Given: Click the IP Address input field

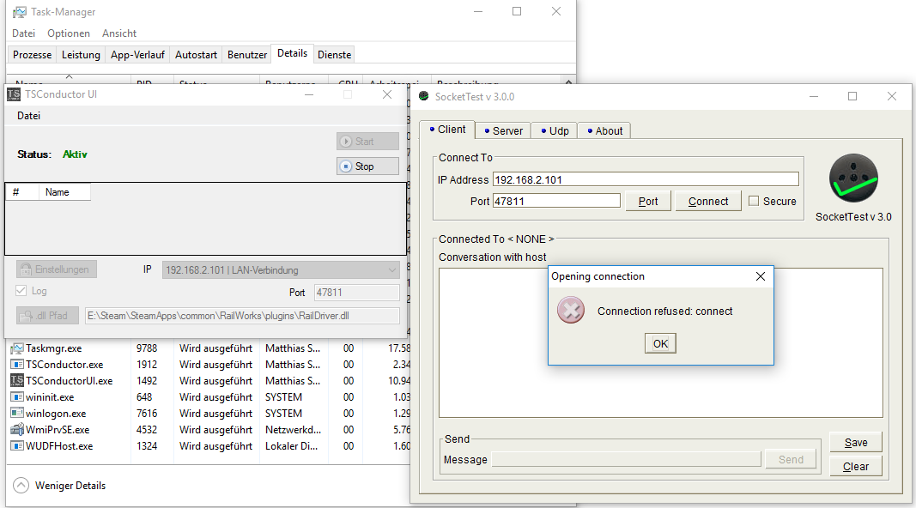Looking at the screenshot, I should (646, 179).
